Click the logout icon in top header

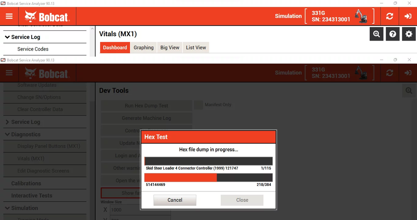(x=408, y=16)
